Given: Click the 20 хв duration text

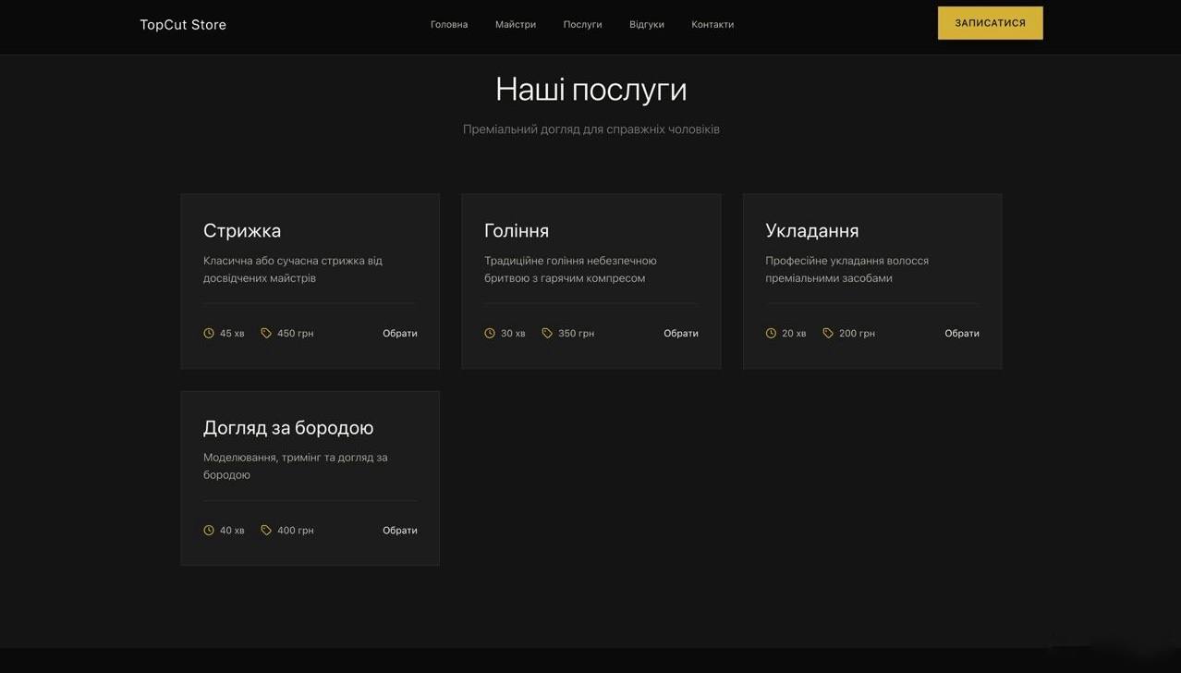Looking at the screenshot, I should (794, 333).
